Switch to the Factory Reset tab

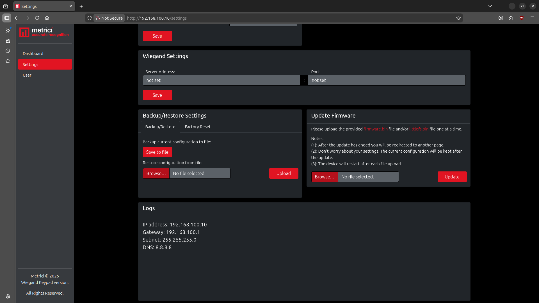coord(198,127)
